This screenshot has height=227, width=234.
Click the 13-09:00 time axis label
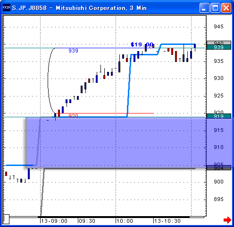(54, 221)
